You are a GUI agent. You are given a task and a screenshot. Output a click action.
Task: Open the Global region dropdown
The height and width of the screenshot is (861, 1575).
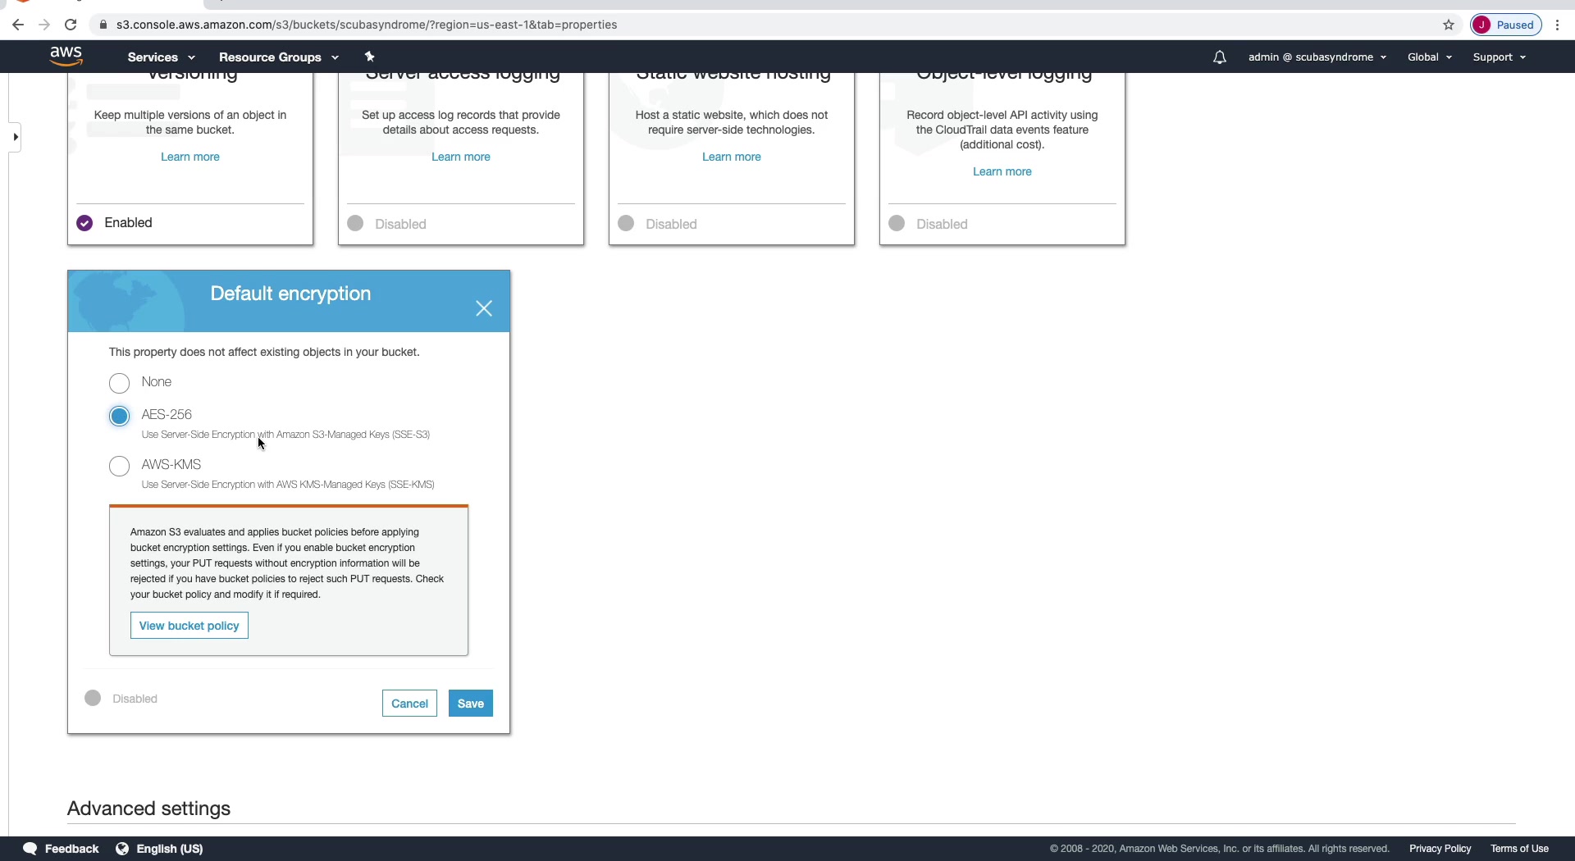pyautogui.click(x=1430, y=57)
